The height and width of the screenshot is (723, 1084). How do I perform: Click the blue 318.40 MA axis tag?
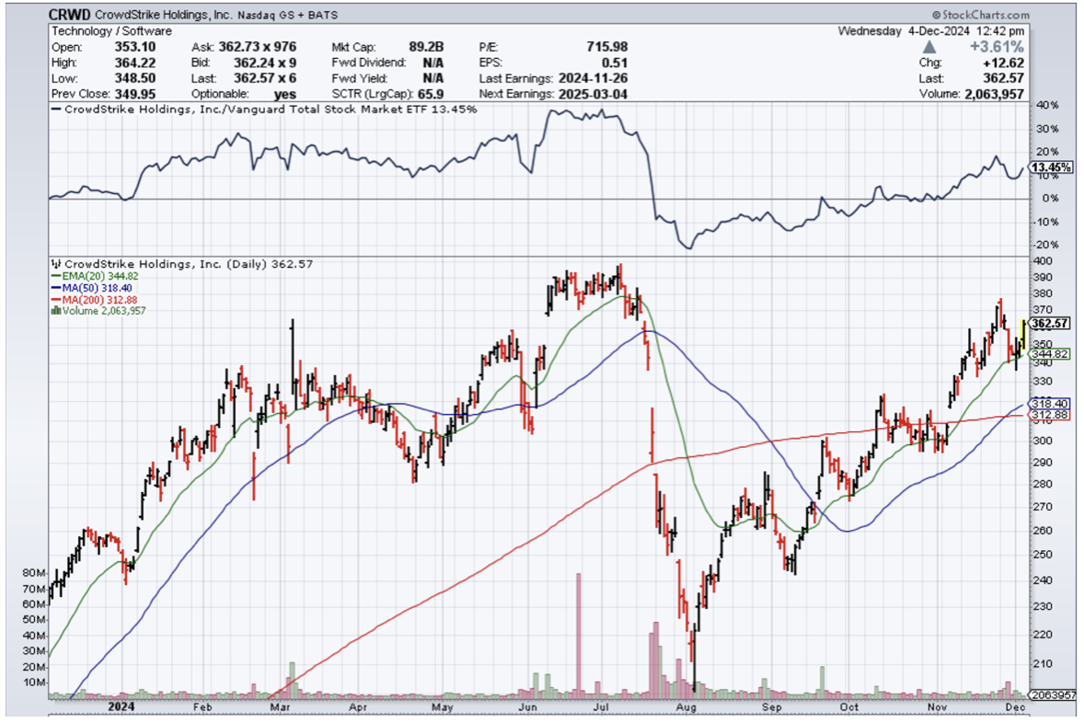point(1050,404)
